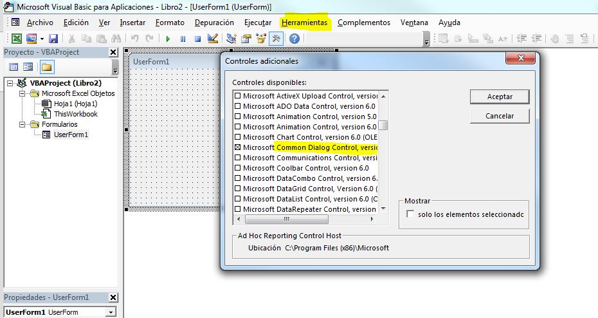Viewport: 598px width, 318px height.
Task: Click the Break pause icon
Action: pos(183,39)
